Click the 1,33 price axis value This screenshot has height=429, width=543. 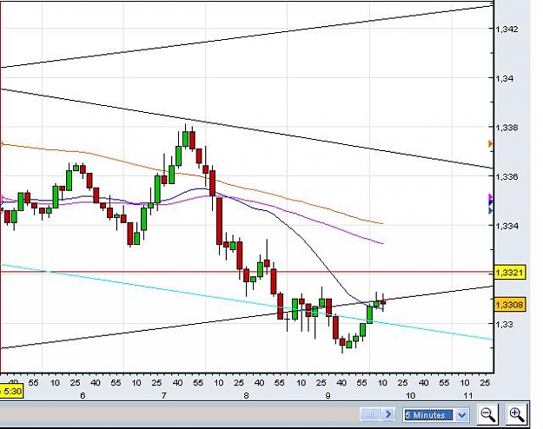coord(504,324)
